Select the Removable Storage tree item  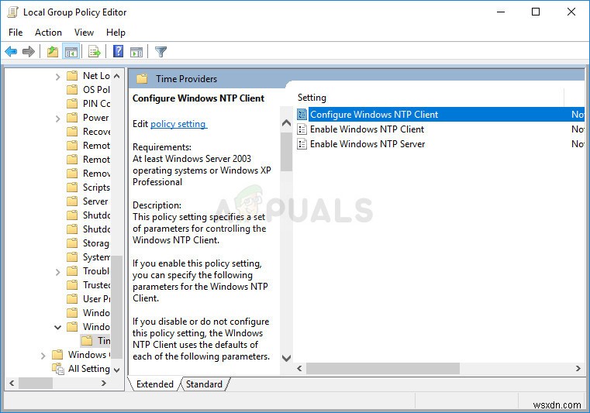pos(97,174)
